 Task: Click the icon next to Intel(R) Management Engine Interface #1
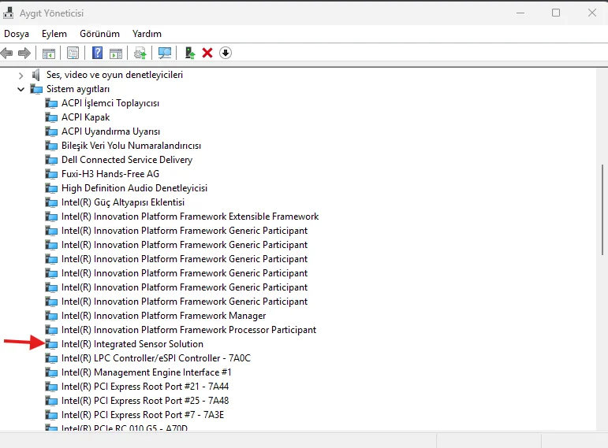pos(51,372)
